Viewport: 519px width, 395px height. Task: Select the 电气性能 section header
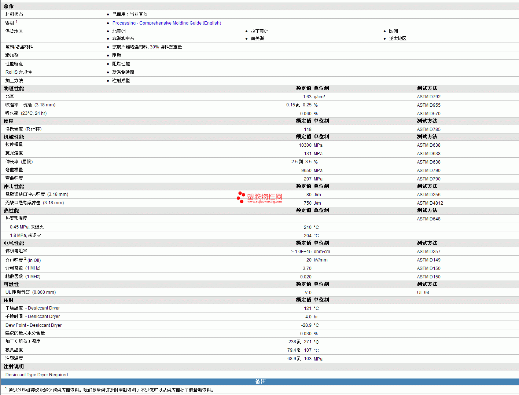click(14, 243)
